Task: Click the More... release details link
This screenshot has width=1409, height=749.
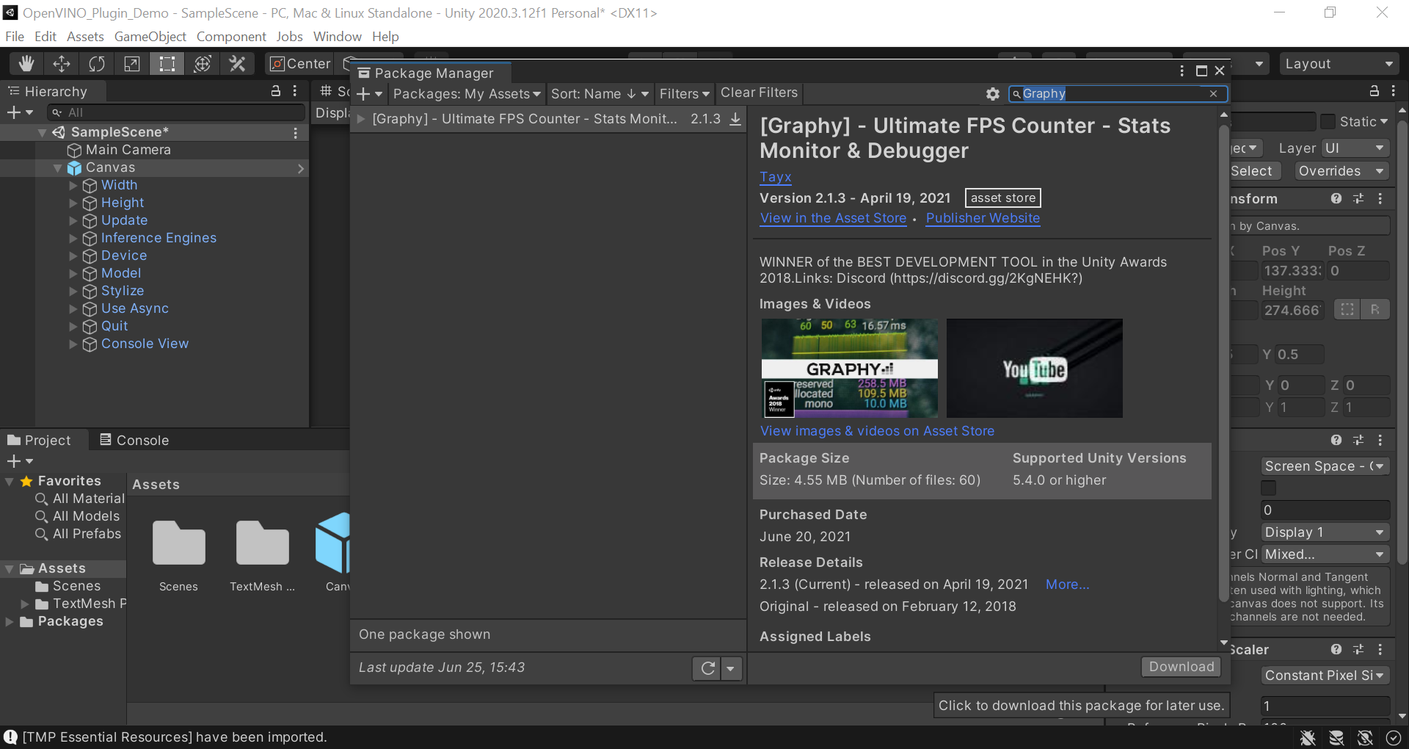Action: (1068, 585)
